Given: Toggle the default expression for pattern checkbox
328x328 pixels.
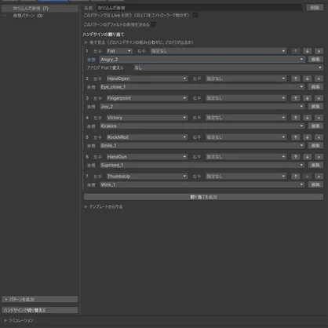Looking at the screenshot, I should [154, 24].
